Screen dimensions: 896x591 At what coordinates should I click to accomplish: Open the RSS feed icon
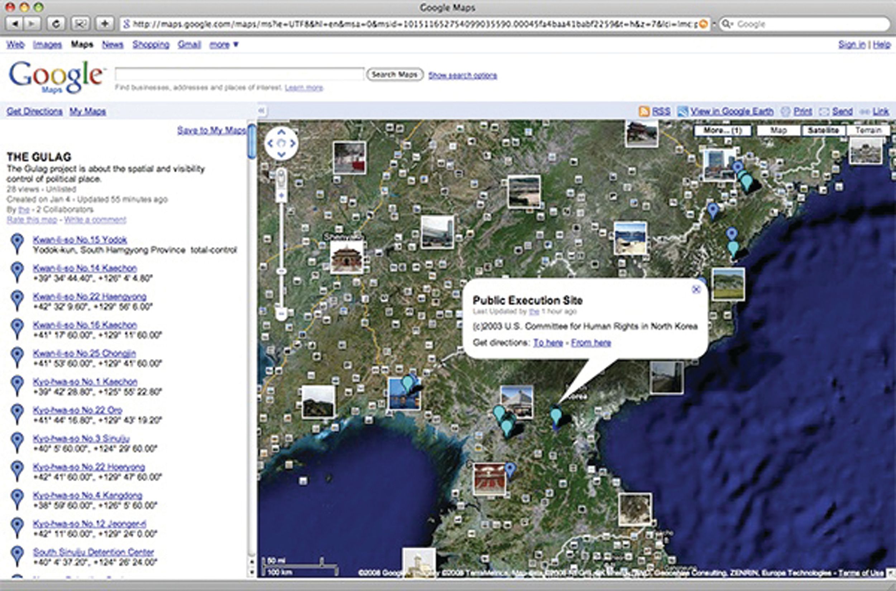click(x=644, y=111)
